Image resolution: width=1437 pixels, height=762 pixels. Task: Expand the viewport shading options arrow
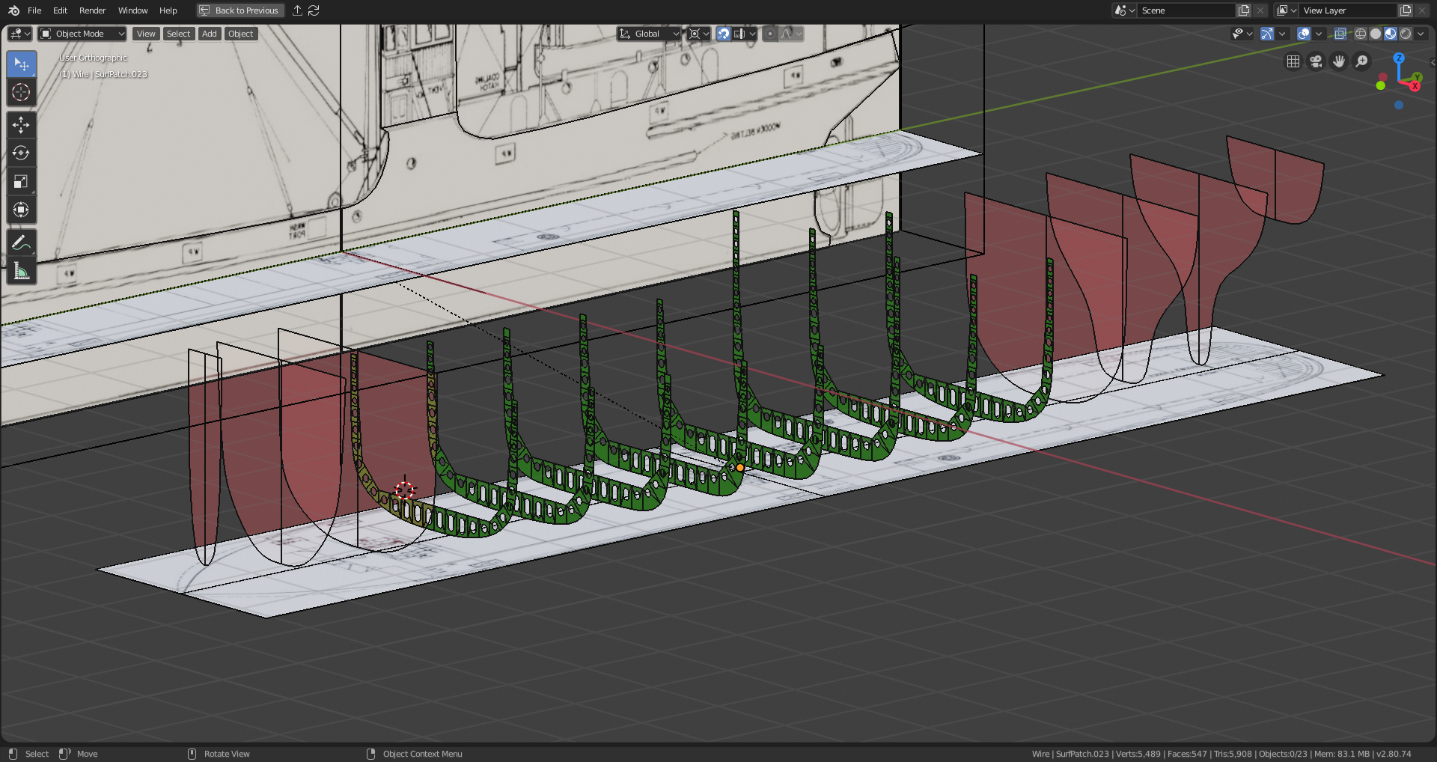pos(1421,34)
